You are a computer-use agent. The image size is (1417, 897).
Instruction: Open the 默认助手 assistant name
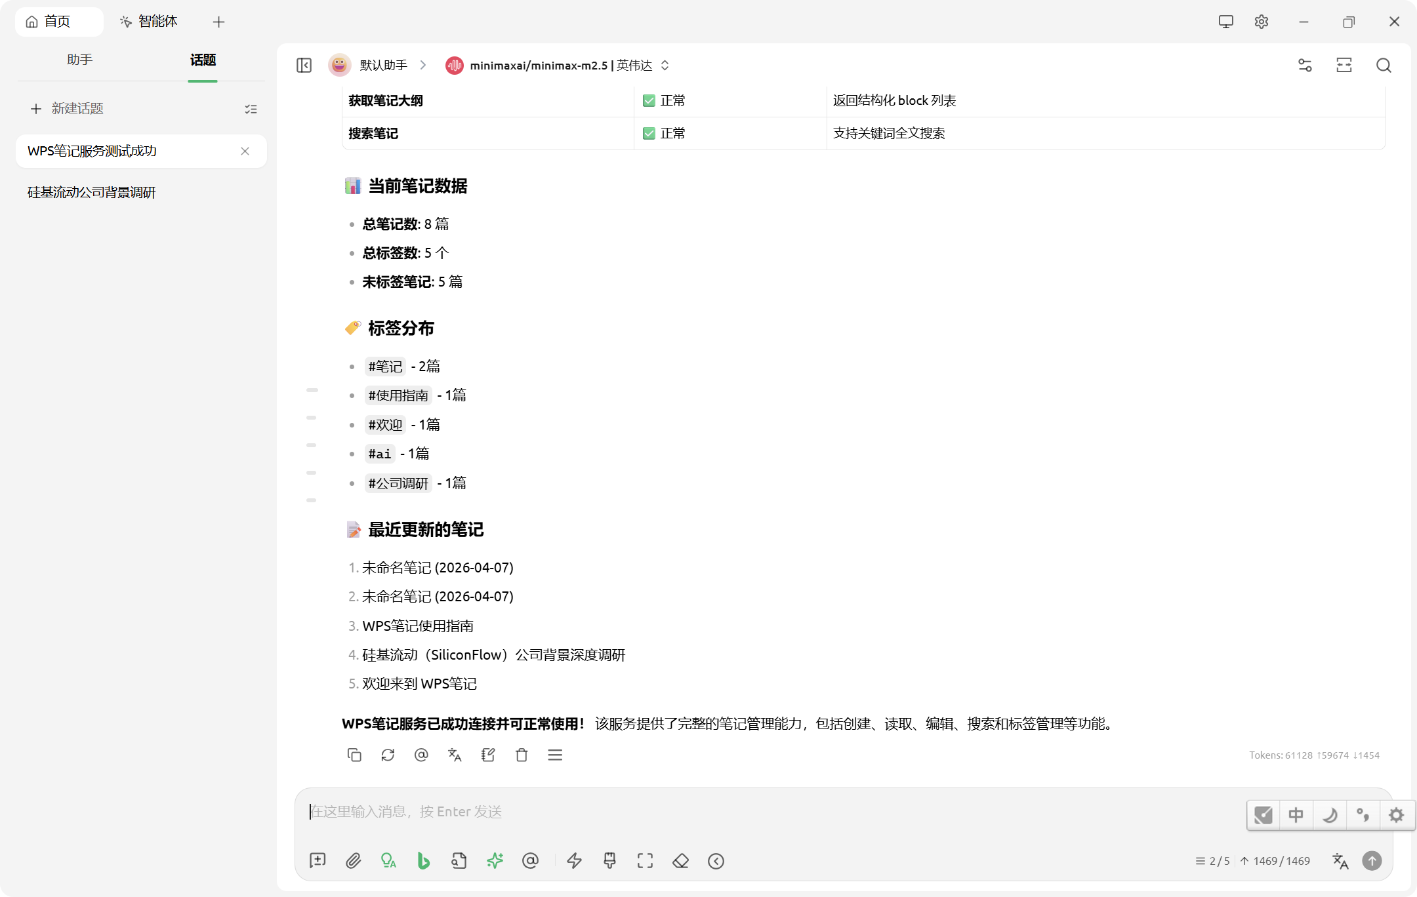(x=383, y=65)
